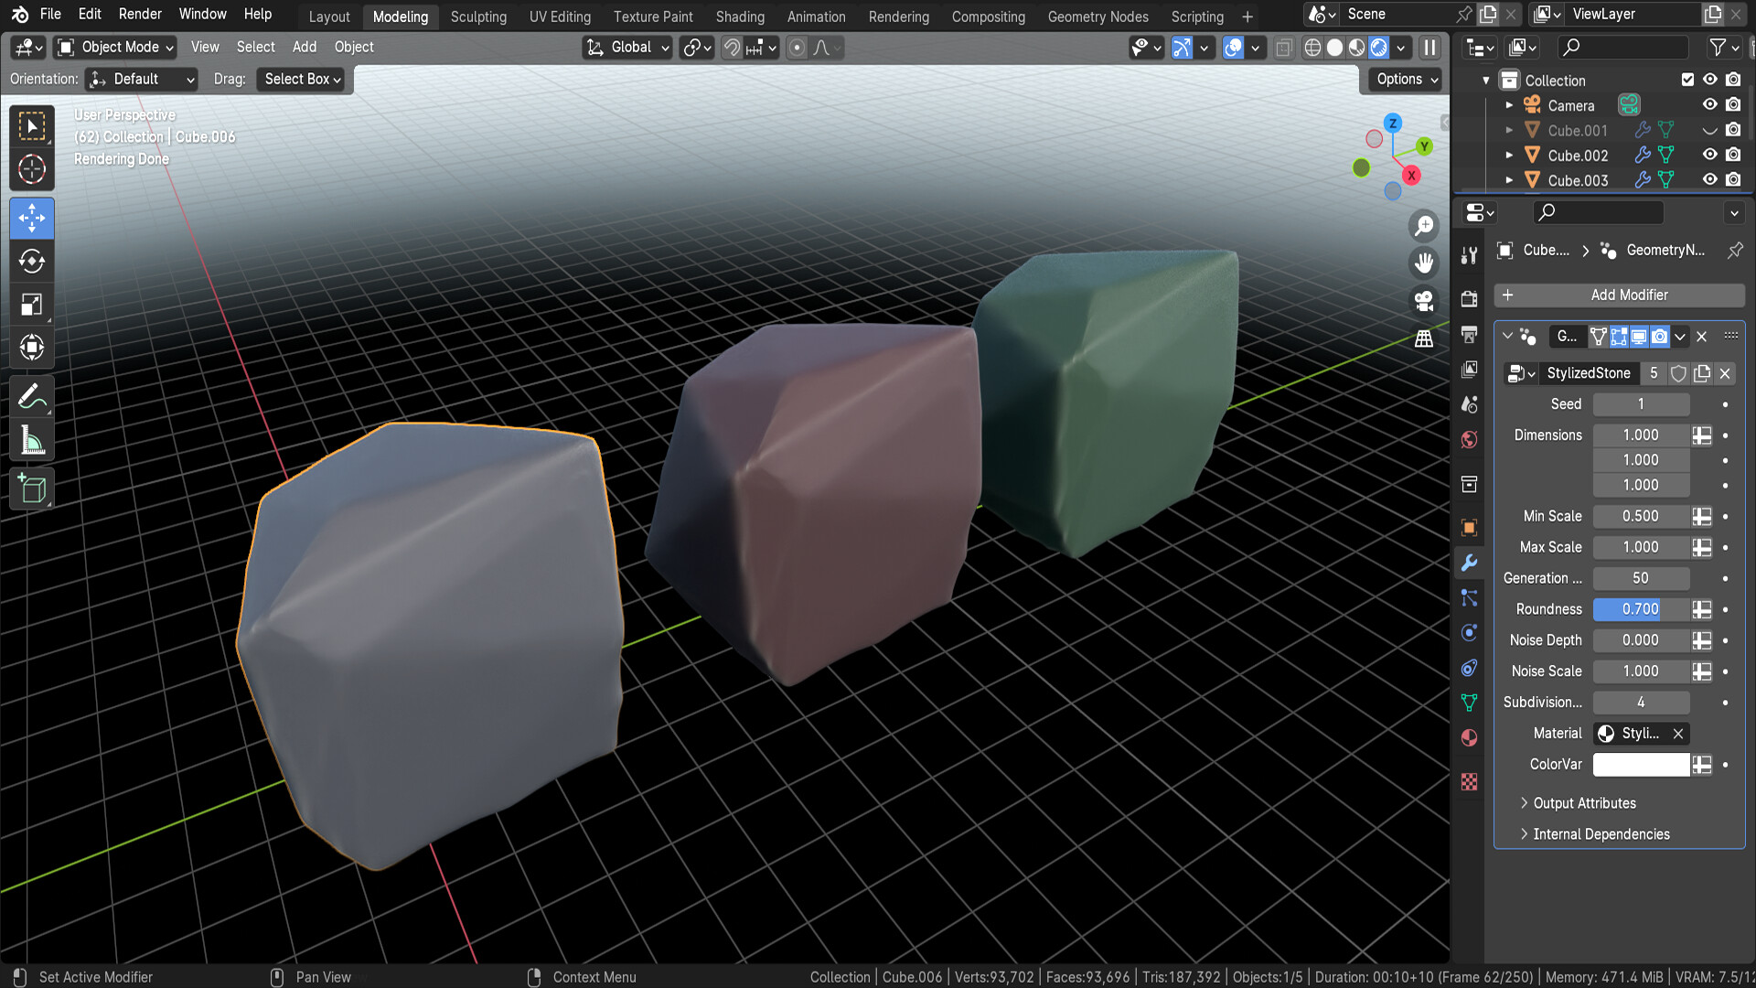Viewport: 1756px width, 988px height.
Task: Select the Rotate tool
Action: tap(32, 262)
